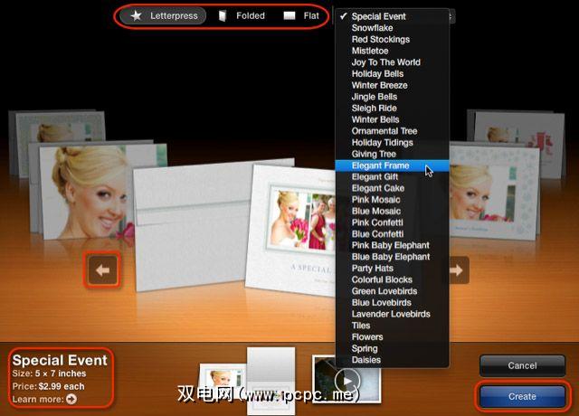This screenshot has height=416, width=579.
Task: Choose Snowflake from the theme list
Action: click(x=392, y=28)
